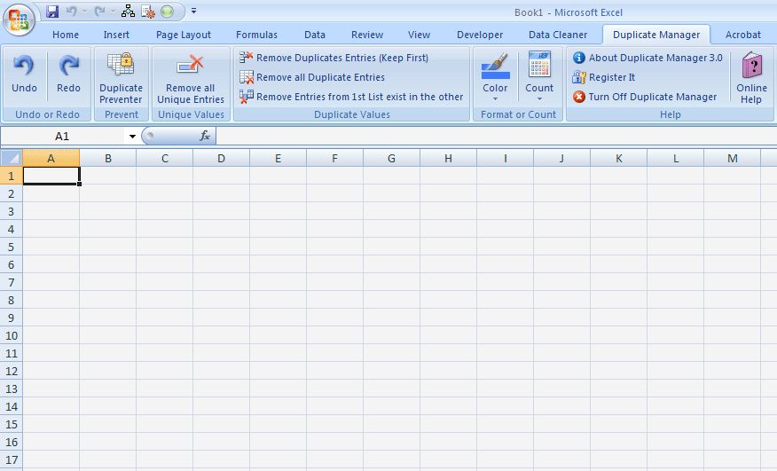The image size is (777, 471).
Task: Click Register It
Action: 603,77
